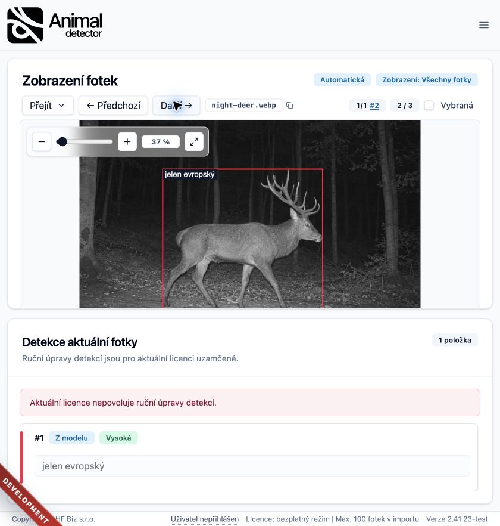The width and height of the screenshot is (500, 526).
Task: Copy the night-deer.webp filename with the copy icon
Action: pyautogui.click(x=290, y=106)
